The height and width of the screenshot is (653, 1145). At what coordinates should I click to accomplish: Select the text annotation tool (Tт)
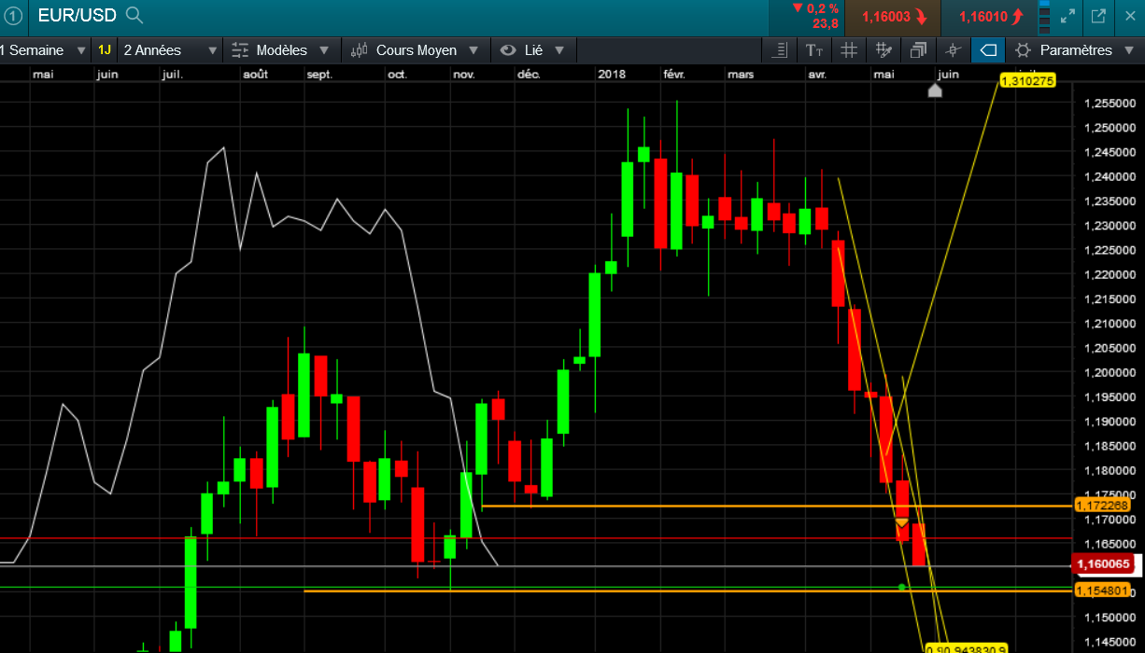814,50
